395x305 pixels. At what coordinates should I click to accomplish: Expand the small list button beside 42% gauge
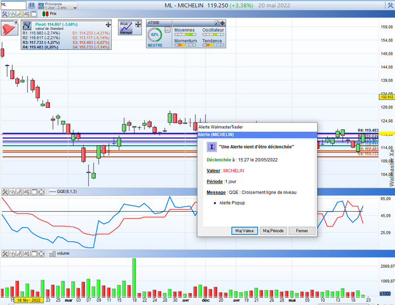tap(168, 30)
